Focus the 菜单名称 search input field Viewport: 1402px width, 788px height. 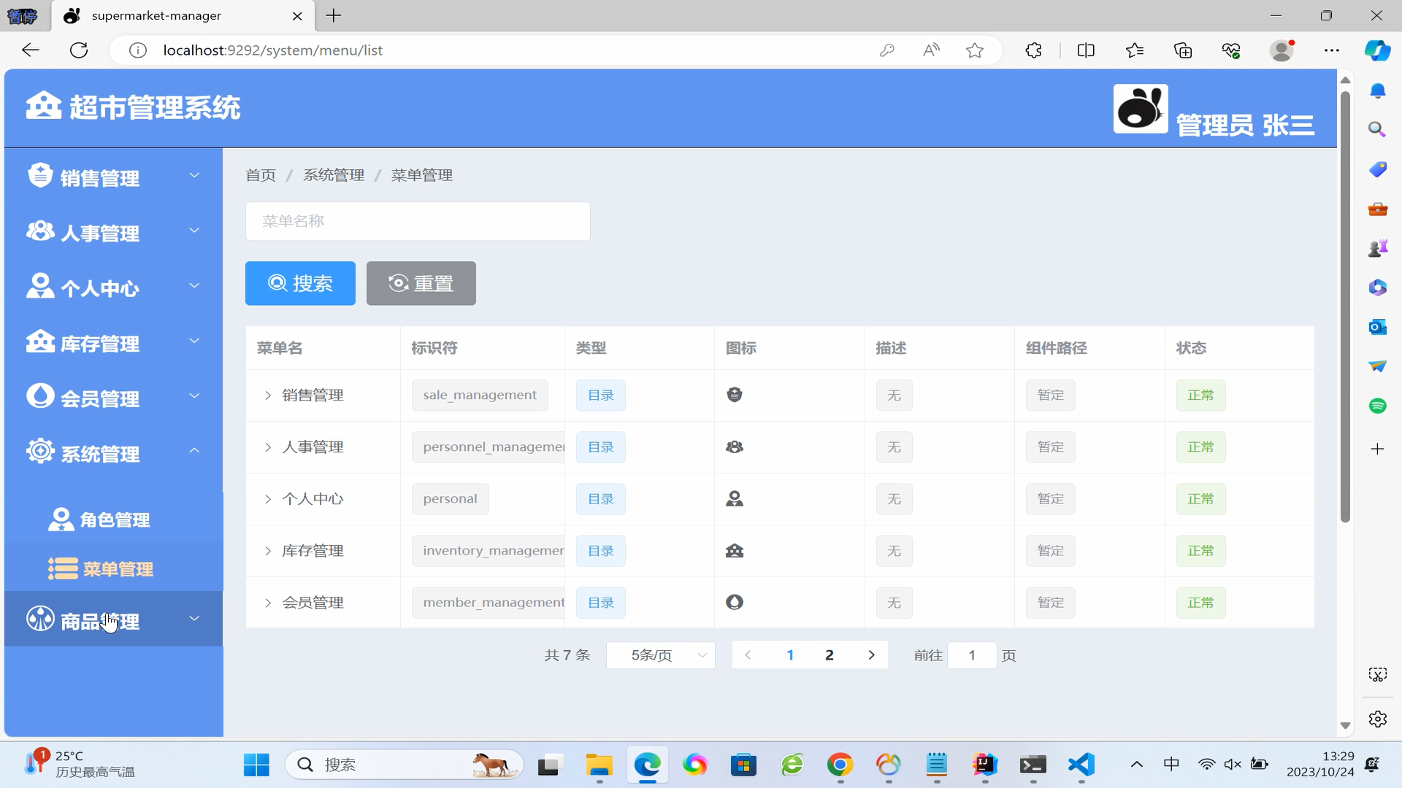pyautogui.click(x=418, y=221)
